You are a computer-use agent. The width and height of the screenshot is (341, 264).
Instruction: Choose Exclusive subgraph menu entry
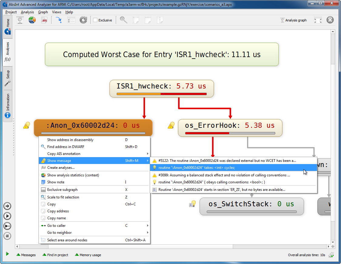click(94, 190)
